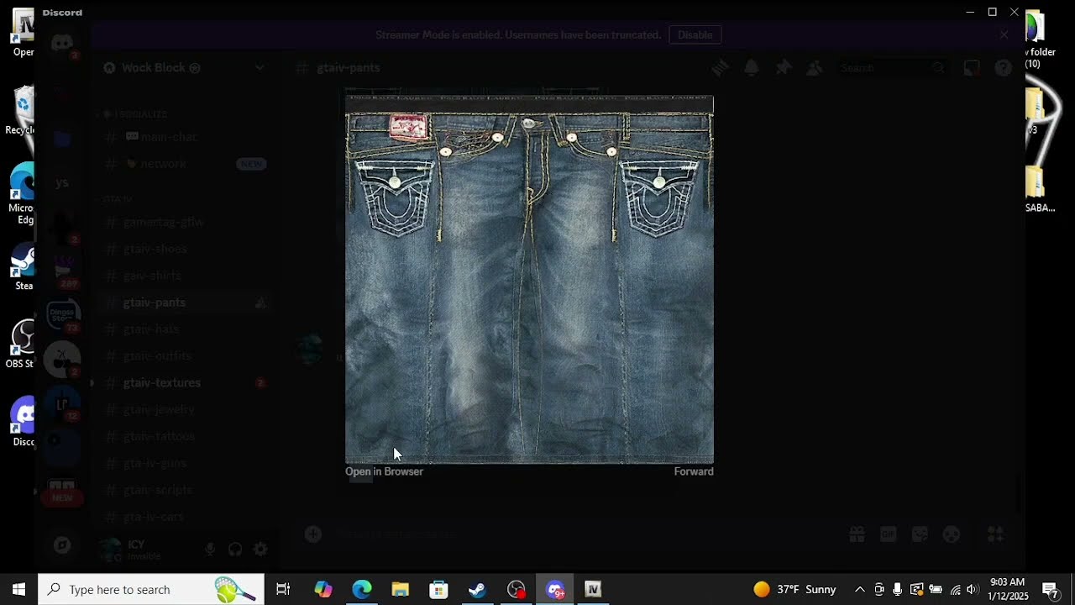This screenshot has height=605, width=1075.
Task: Open the Windows Start menu
Action: 18,589
